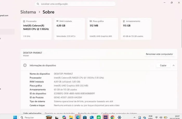
Task: Copy device info with Copiar button
Action: click(x=163, y=66)
